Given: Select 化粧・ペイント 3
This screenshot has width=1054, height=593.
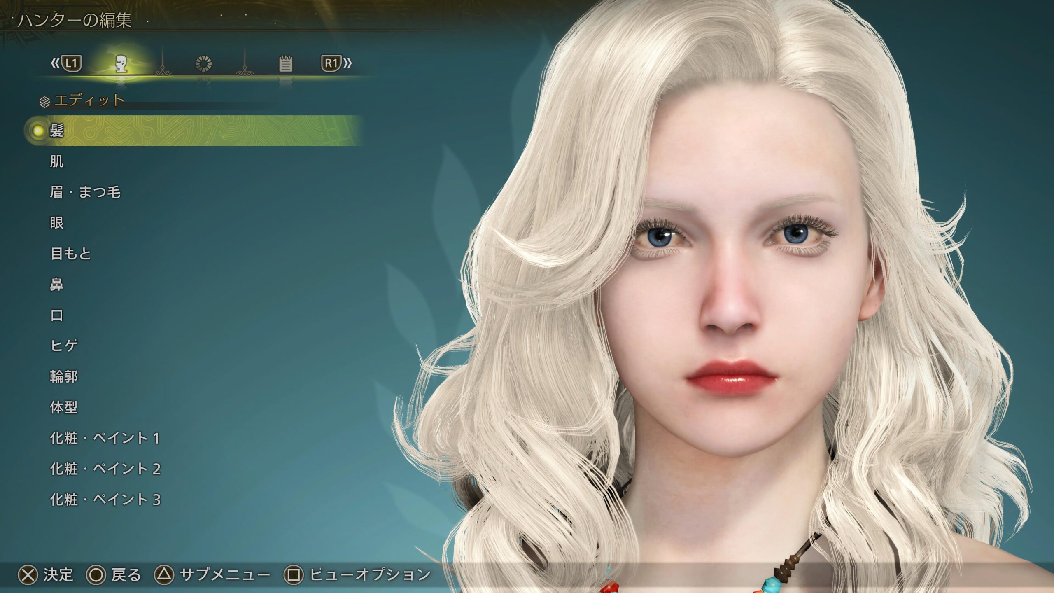Looking at the screenshot, I should [x=105, y=500].
